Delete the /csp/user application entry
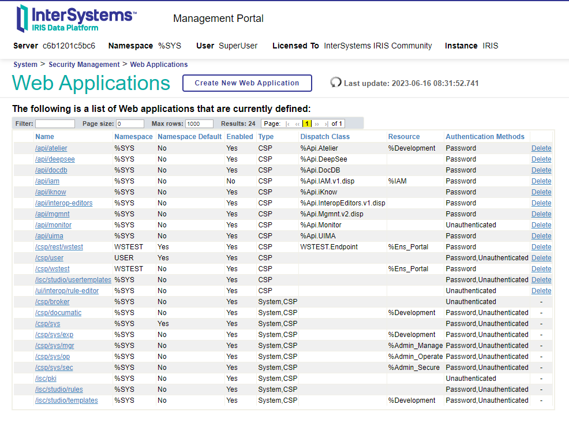 pos(541,258)
